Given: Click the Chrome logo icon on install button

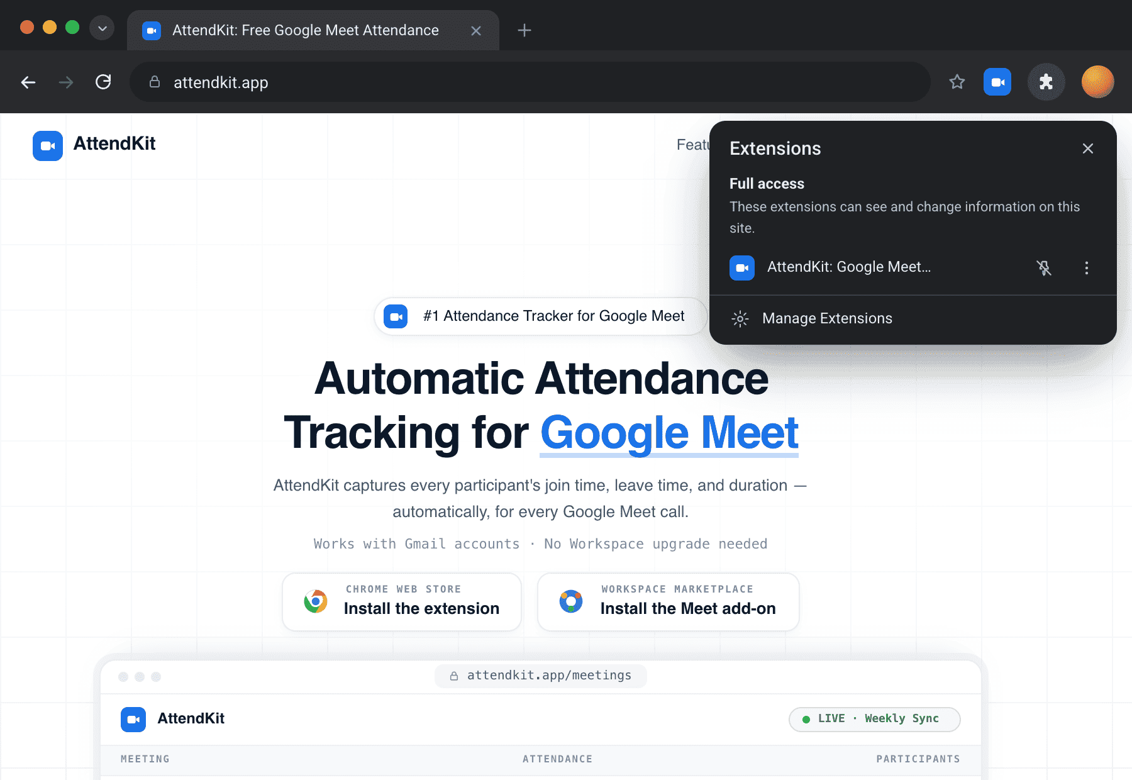Looking at the screenshot, I should point(316,601).
